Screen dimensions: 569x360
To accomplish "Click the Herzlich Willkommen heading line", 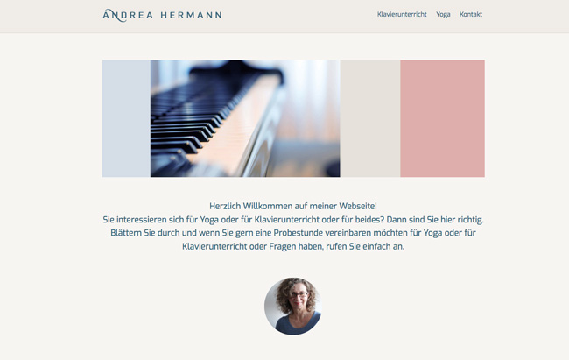I will (x=293, y=206).
